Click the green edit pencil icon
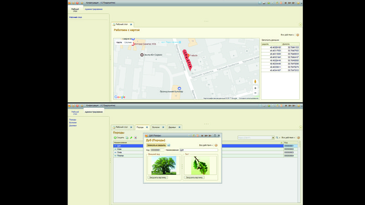The width and height of the screenshot is (365, 205). [x=131, y=138]
